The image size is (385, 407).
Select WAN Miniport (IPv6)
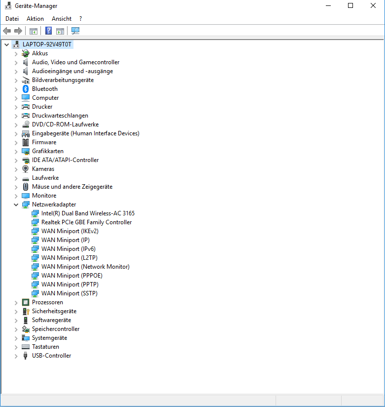click(69, 249)
